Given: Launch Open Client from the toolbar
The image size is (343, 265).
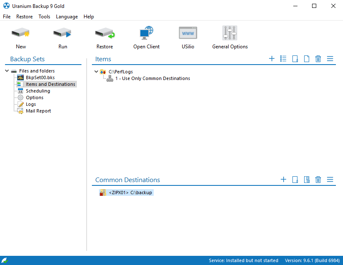Looking at the screenshot, I should (146, 33).
